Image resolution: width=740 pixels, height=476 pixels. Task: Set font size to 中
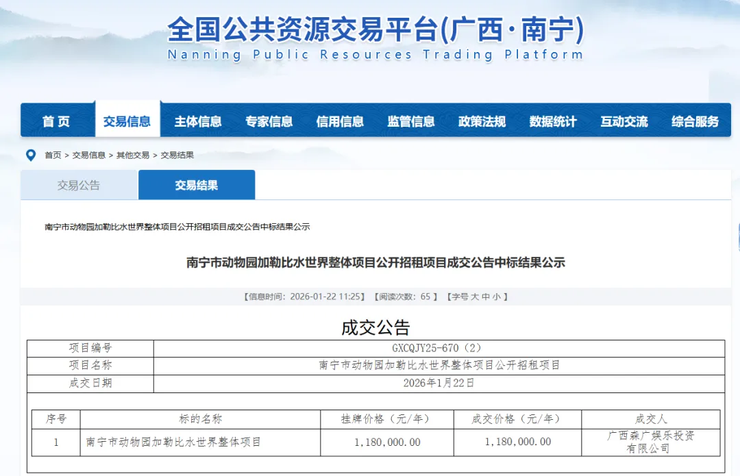(486, 297)
